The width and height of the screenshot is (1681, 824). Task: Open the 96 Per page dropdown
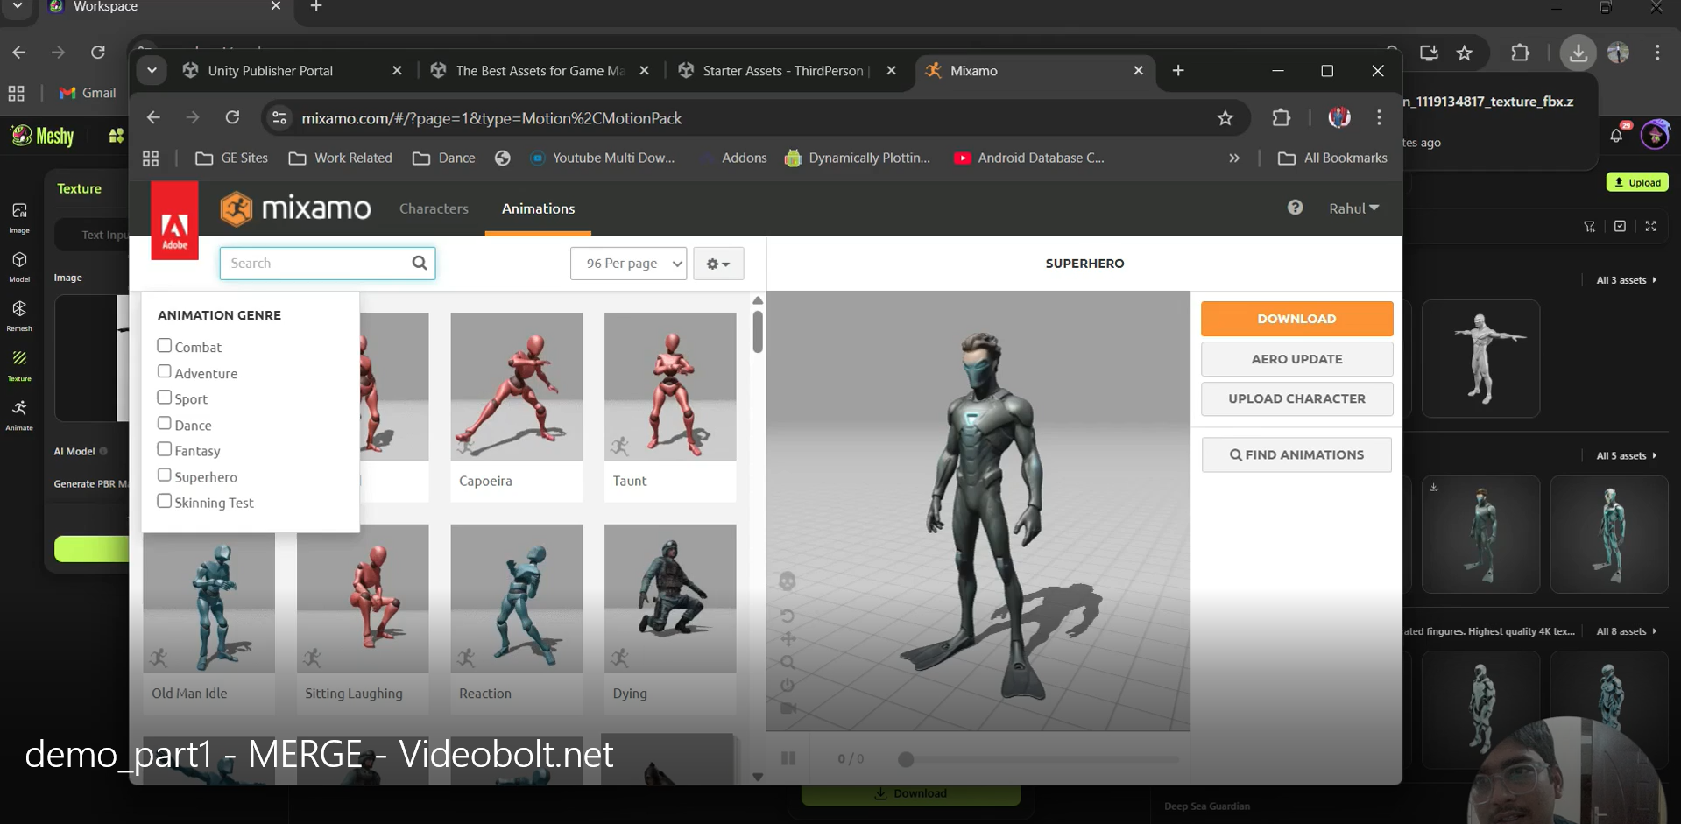(628, 264)
